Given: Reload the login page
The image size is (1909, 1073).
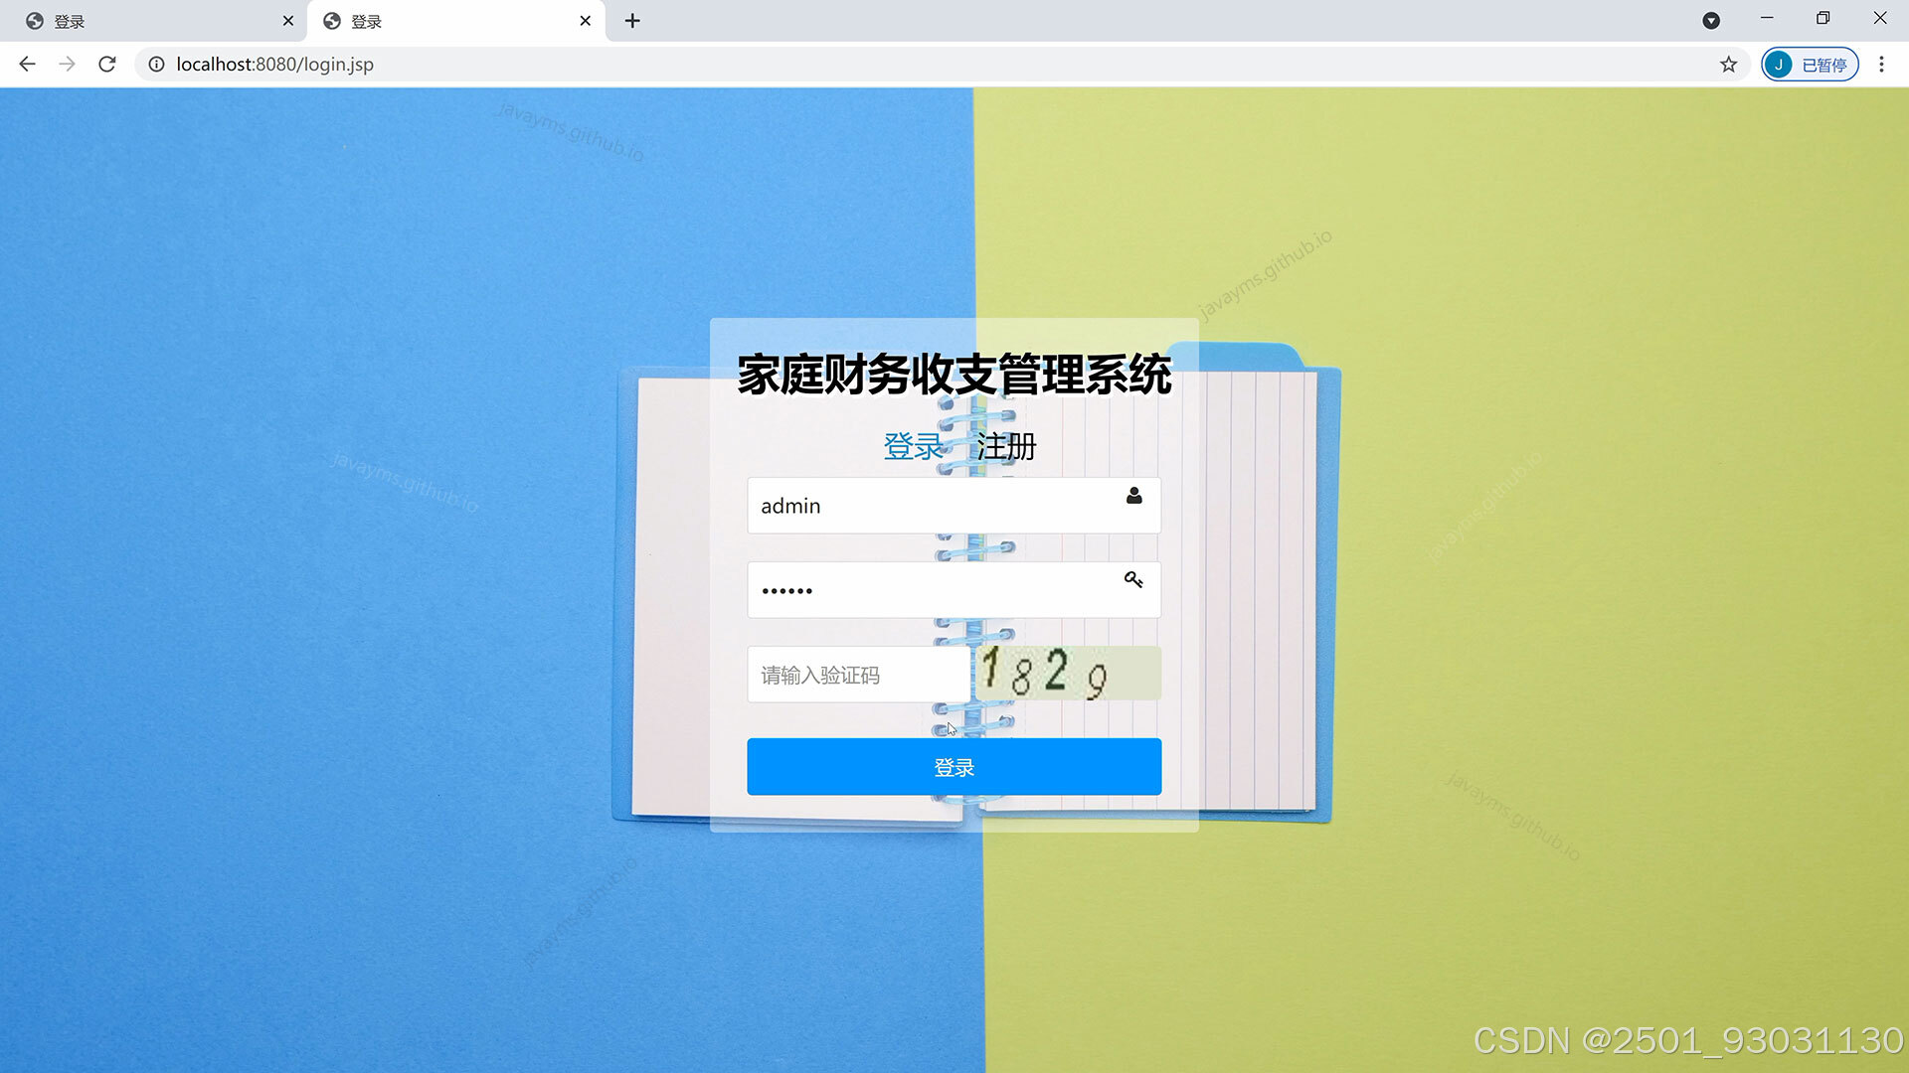Looking at the screenshot, I should pos(107,65).
